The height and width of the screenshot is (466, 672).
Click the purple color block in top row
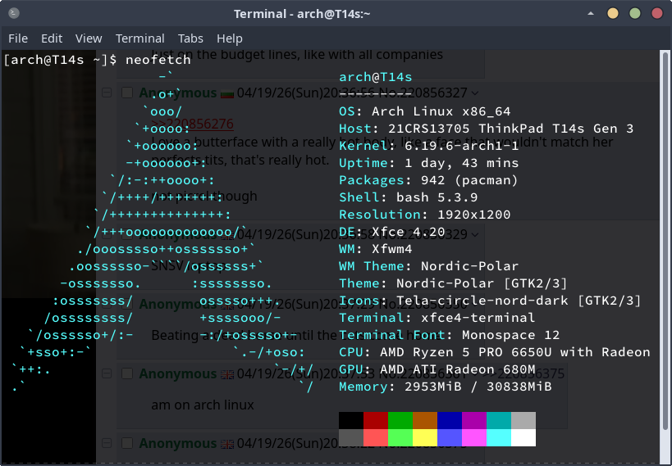pos(474,420)
